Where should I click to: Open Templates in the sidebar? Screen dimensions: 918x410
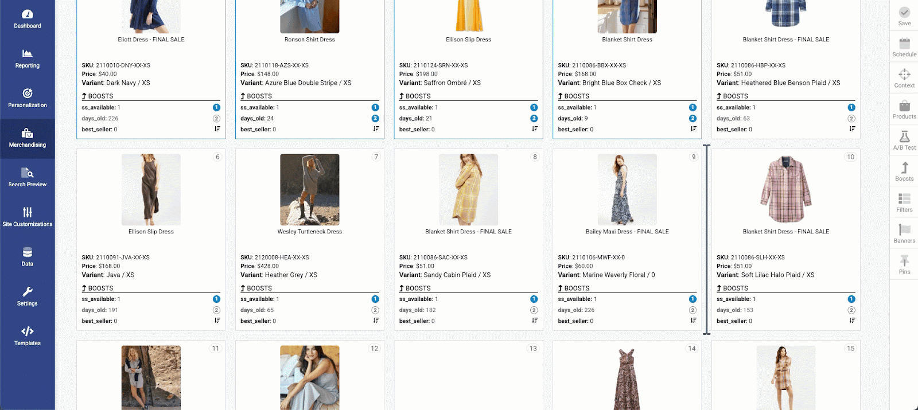click(28, 336)
